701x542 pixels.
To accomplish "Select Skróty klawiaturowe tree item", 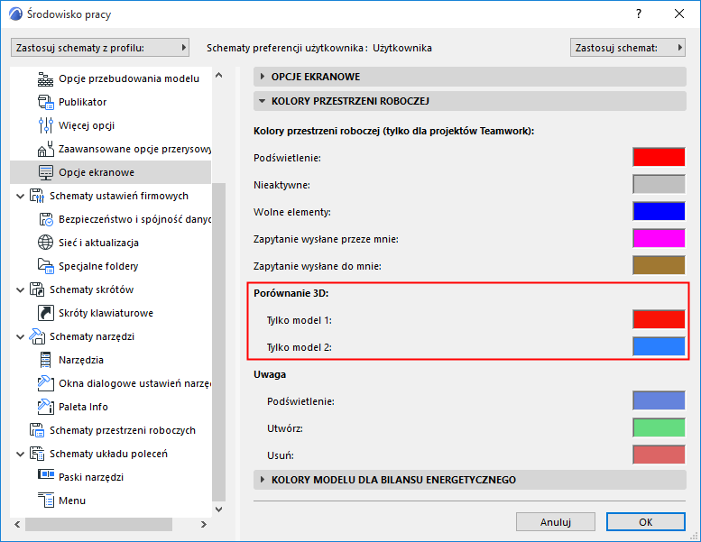I will tap(106, 313).
